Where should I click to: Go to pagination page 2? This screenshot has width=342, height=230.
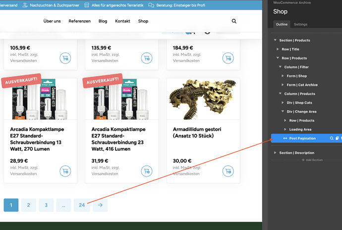(29, 205)
